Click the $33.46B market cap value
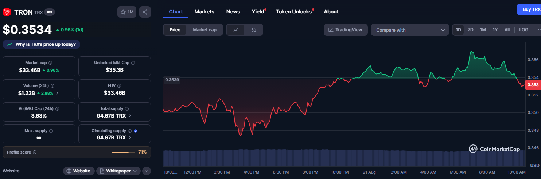The image size is (541, 179). click(x=30, y=70)
